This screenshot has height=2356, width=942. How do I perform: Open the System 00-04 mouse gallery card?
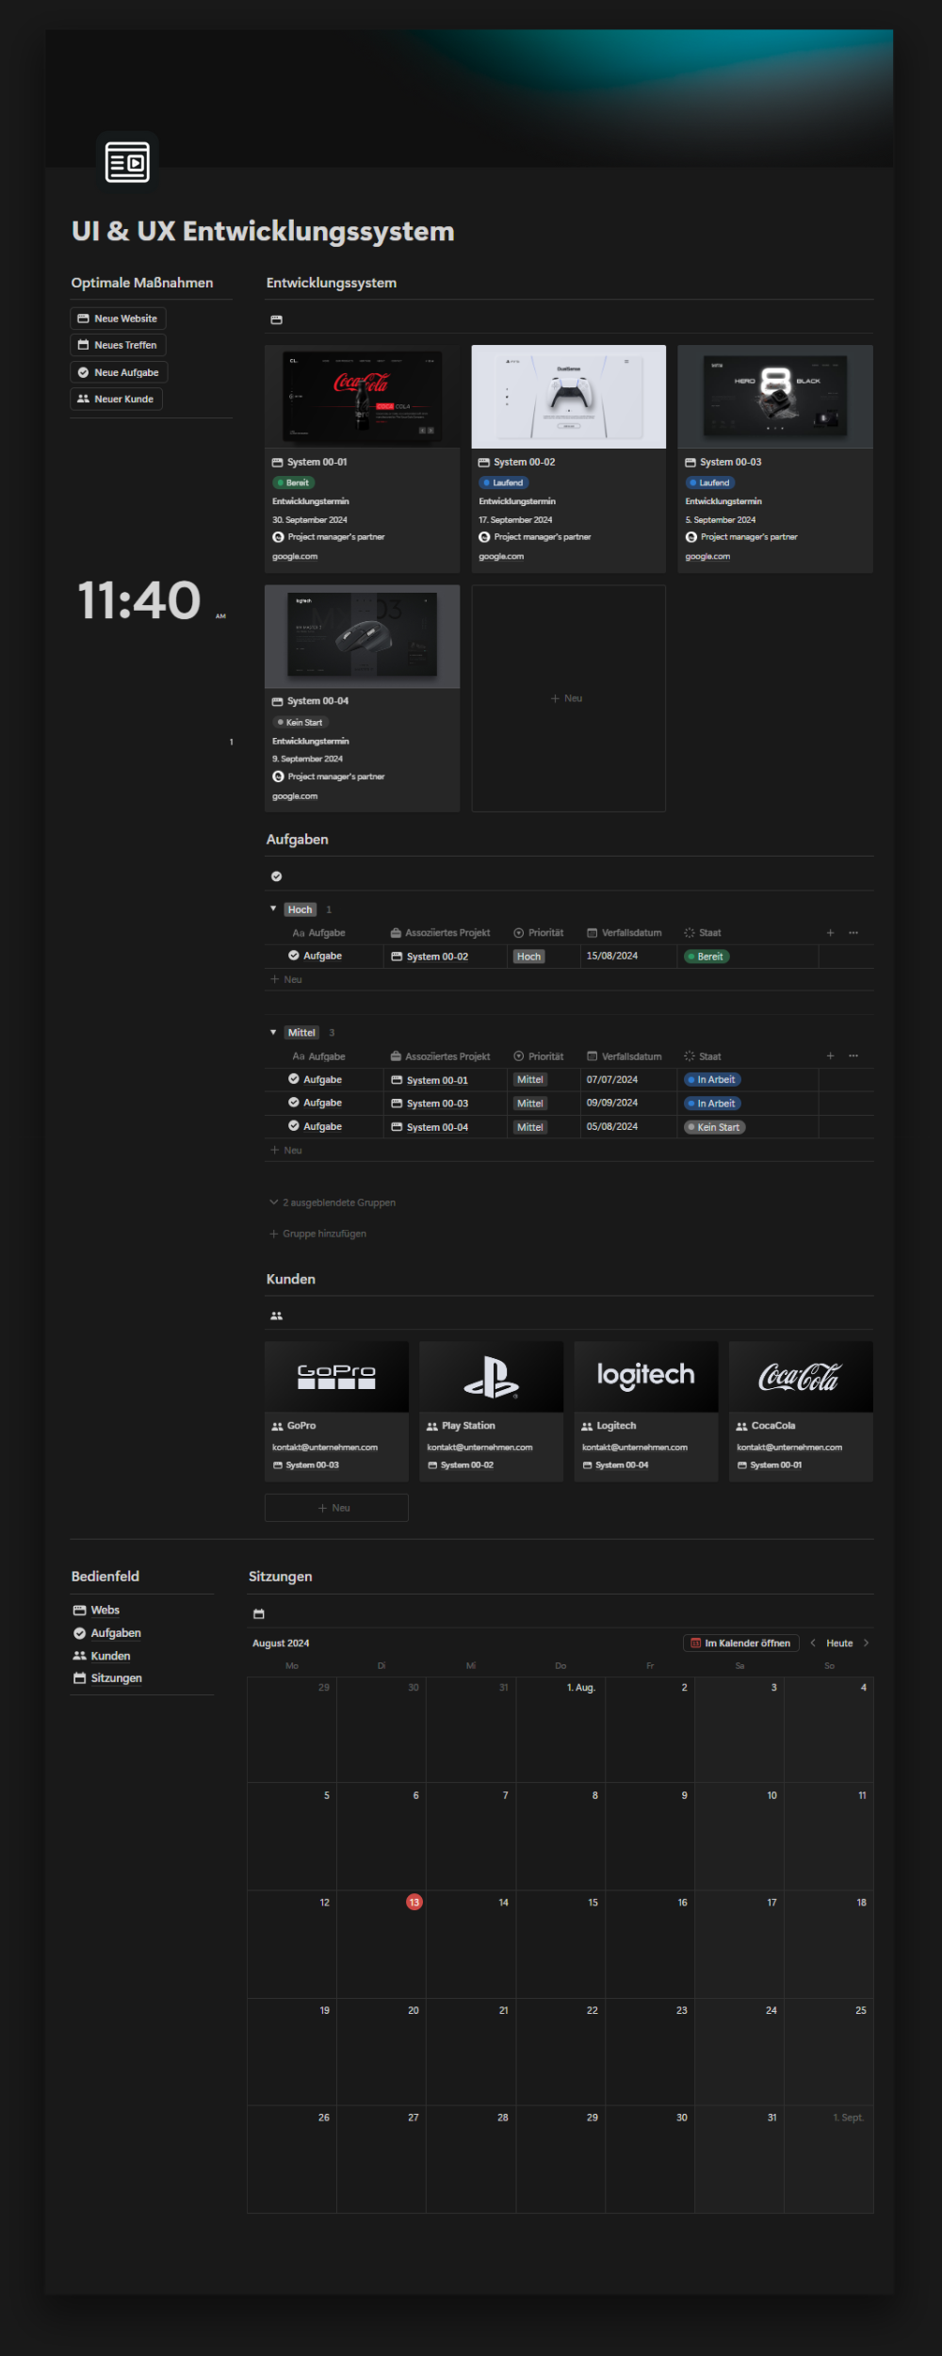(362, 698)
